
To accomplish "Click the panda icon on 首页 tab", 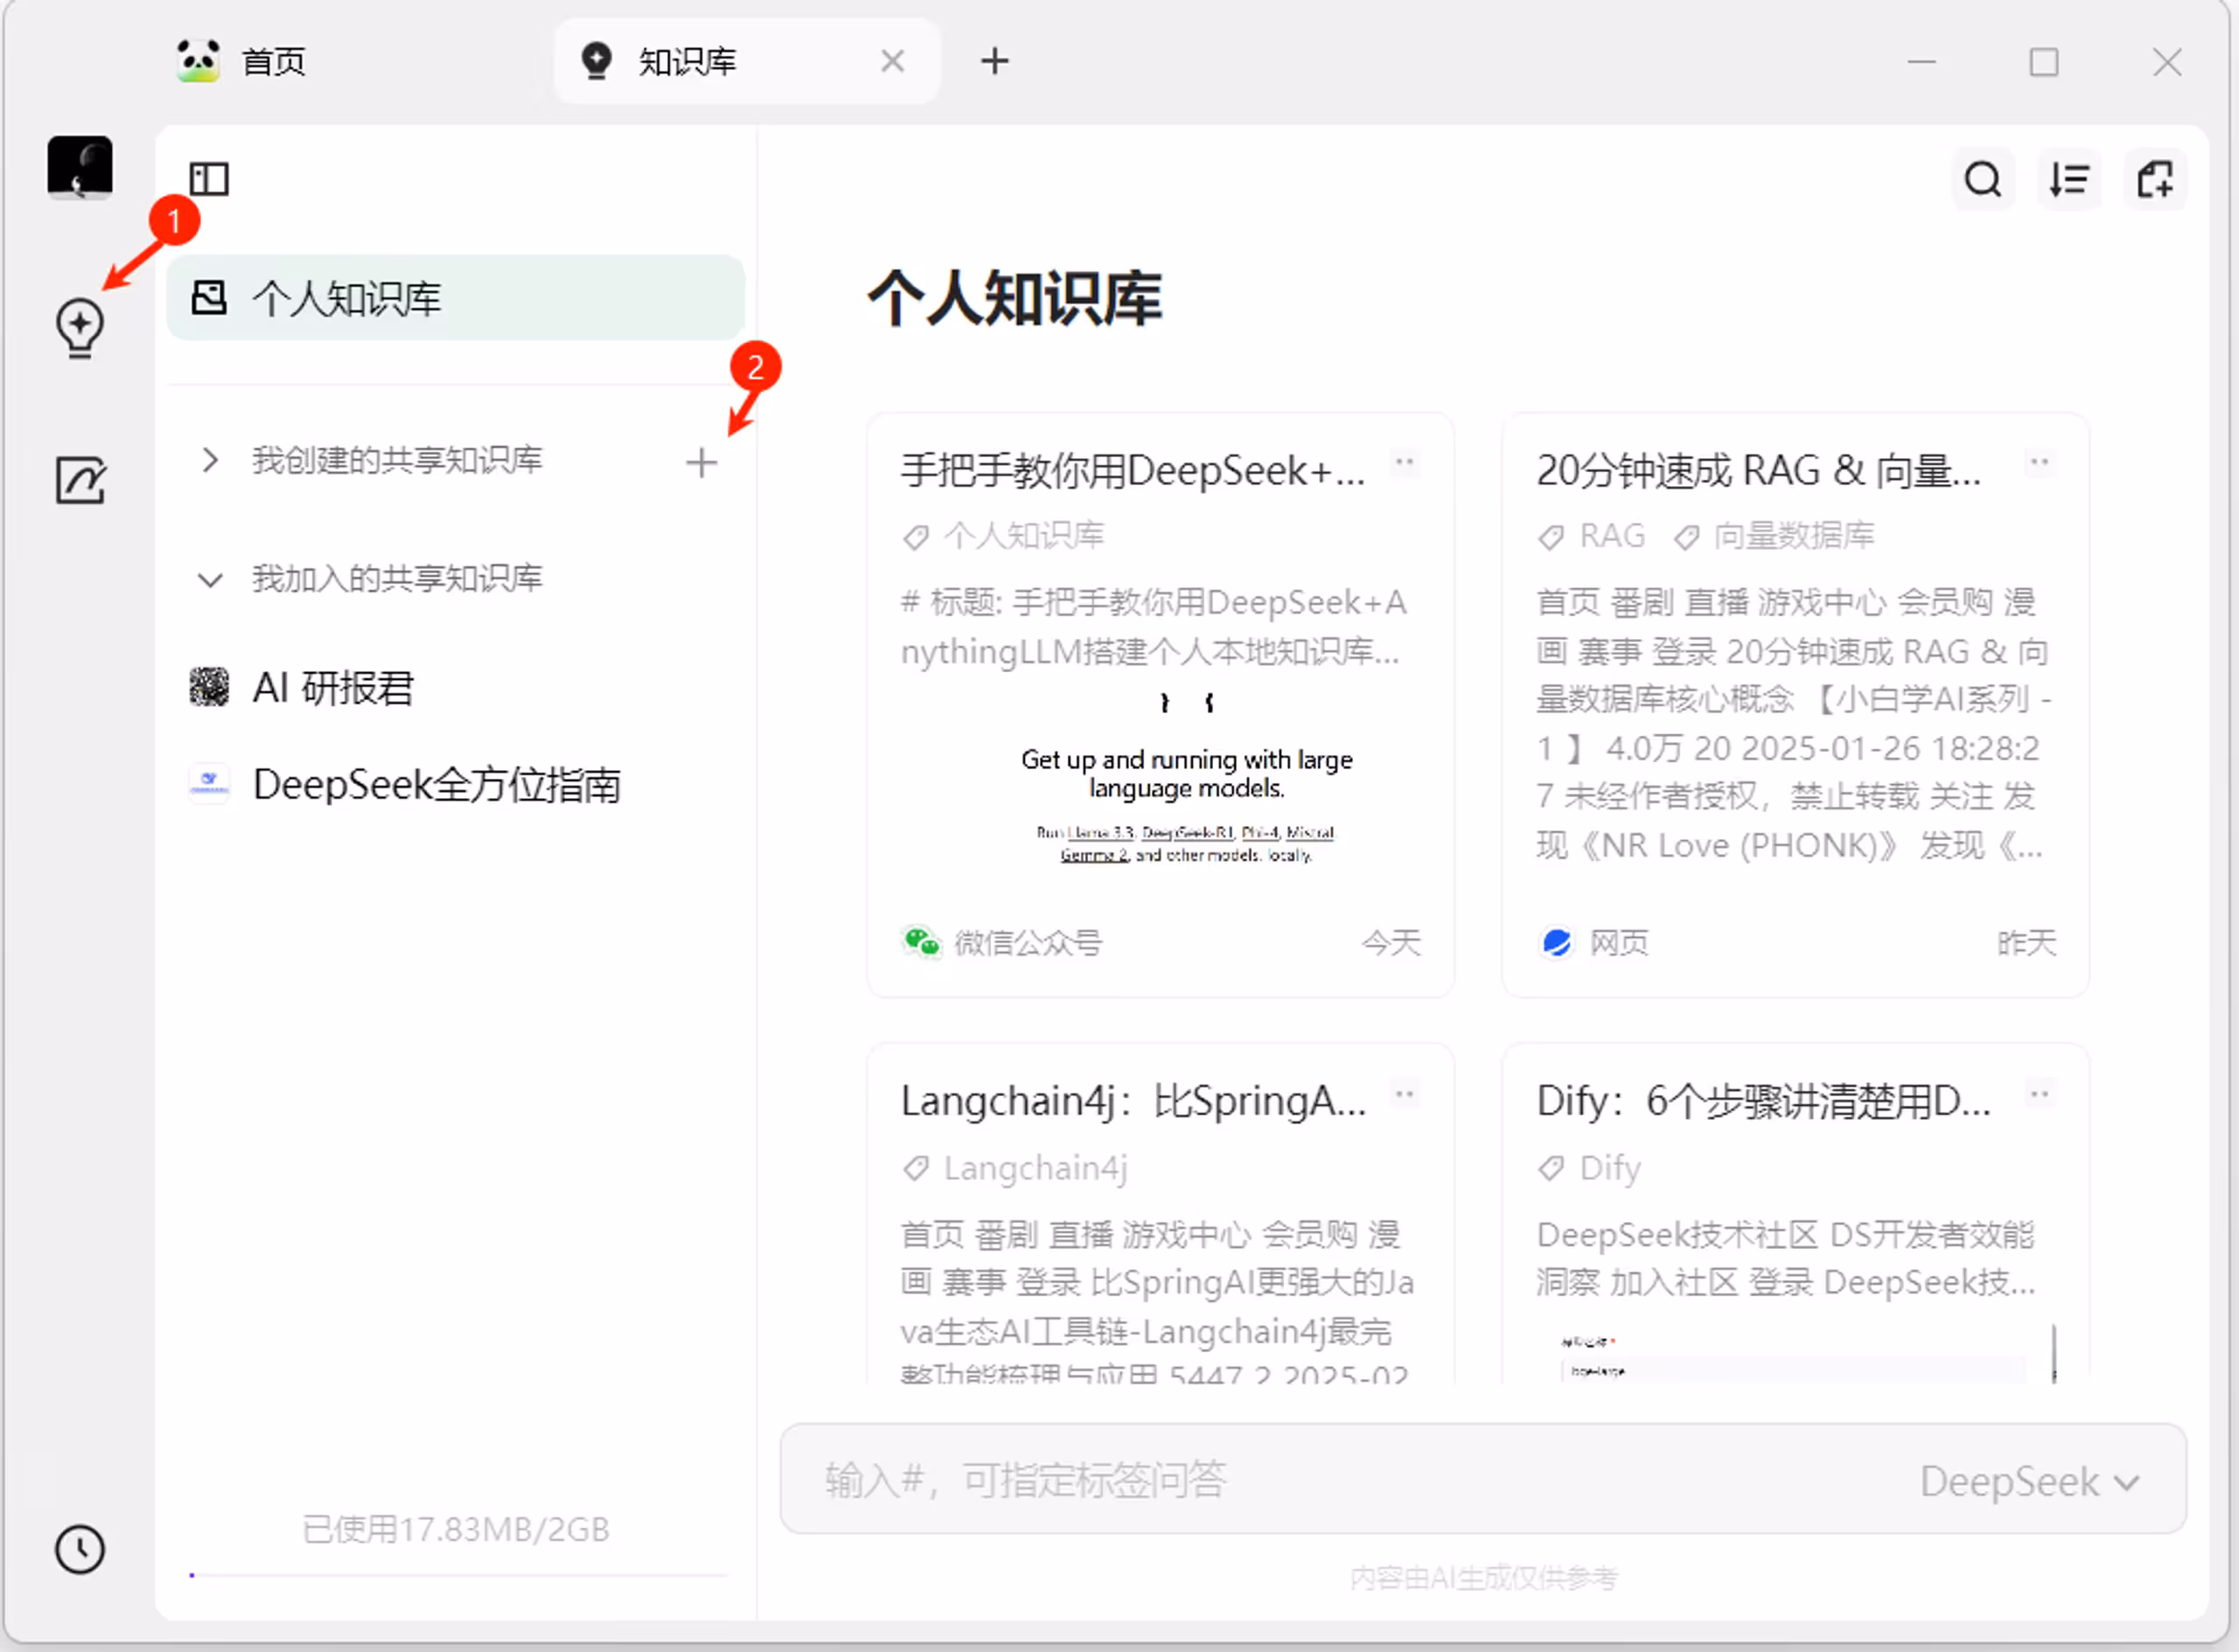I will click(x=198, y=61).
